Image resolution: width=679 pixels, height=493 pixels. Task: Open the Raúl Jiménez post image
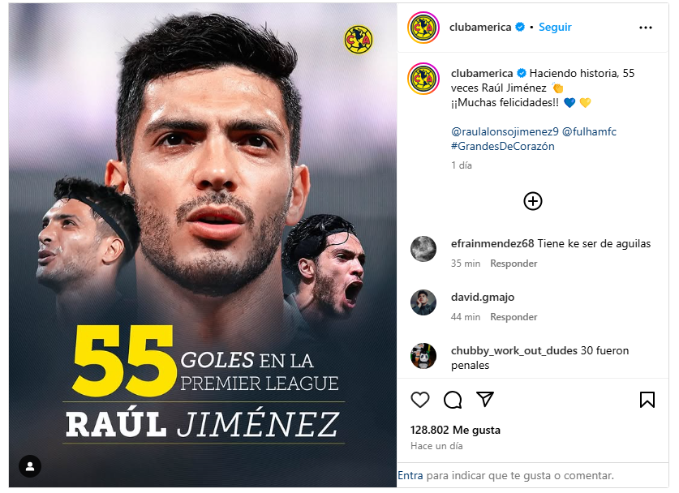point(203,246)
